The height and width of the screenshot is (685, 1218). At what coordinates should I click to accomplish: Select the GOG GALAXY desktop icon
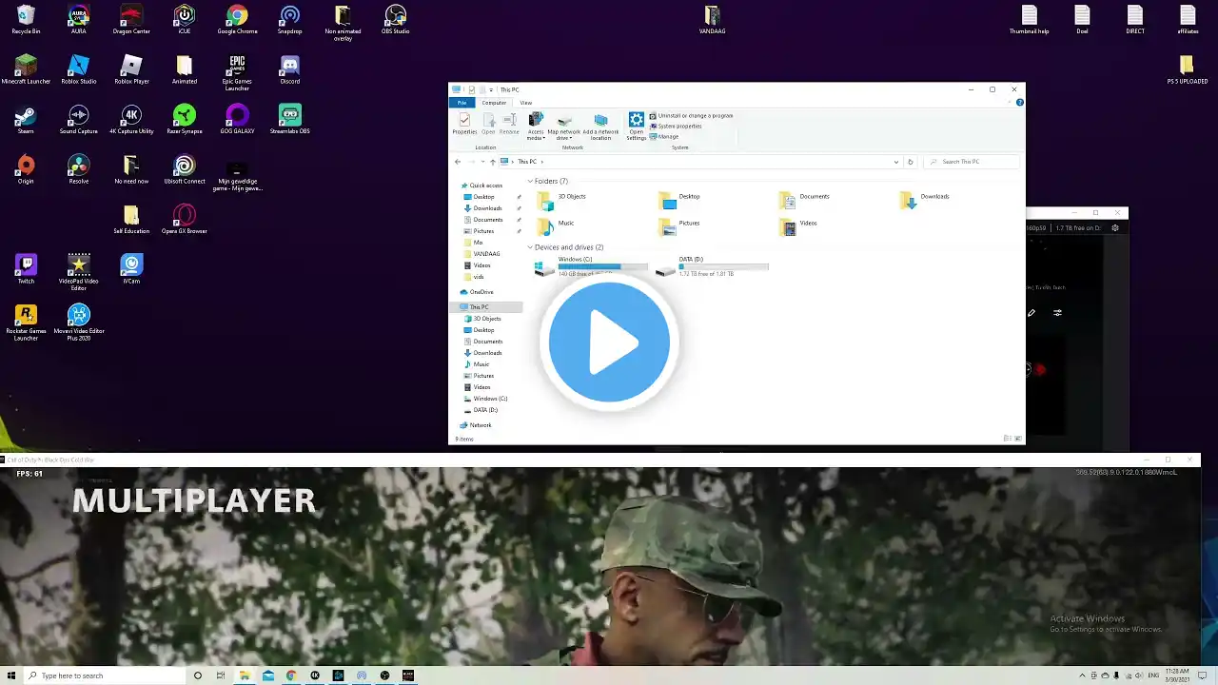237,120
